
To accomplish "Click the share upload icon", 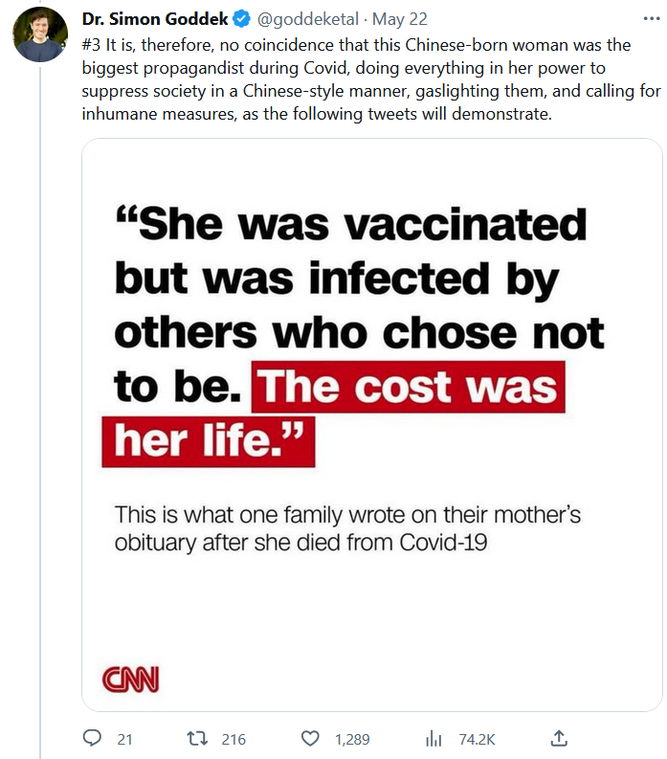I will [x=560, y=738].
